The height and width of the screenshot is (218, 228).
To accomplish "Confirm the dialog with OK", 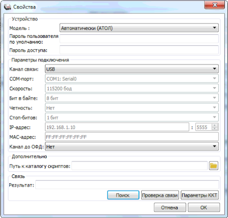I will point(204,207).
